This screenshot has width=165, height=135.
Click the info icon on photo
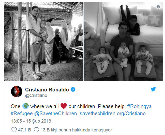pyautogui.click(x=158, y=7)
